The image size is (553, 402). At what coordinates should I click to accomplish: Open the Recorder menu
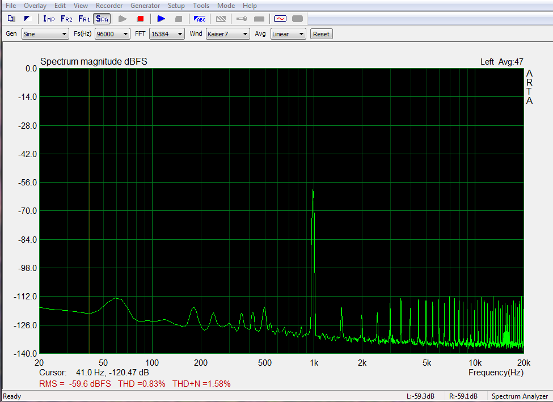(x=109, y=6)
